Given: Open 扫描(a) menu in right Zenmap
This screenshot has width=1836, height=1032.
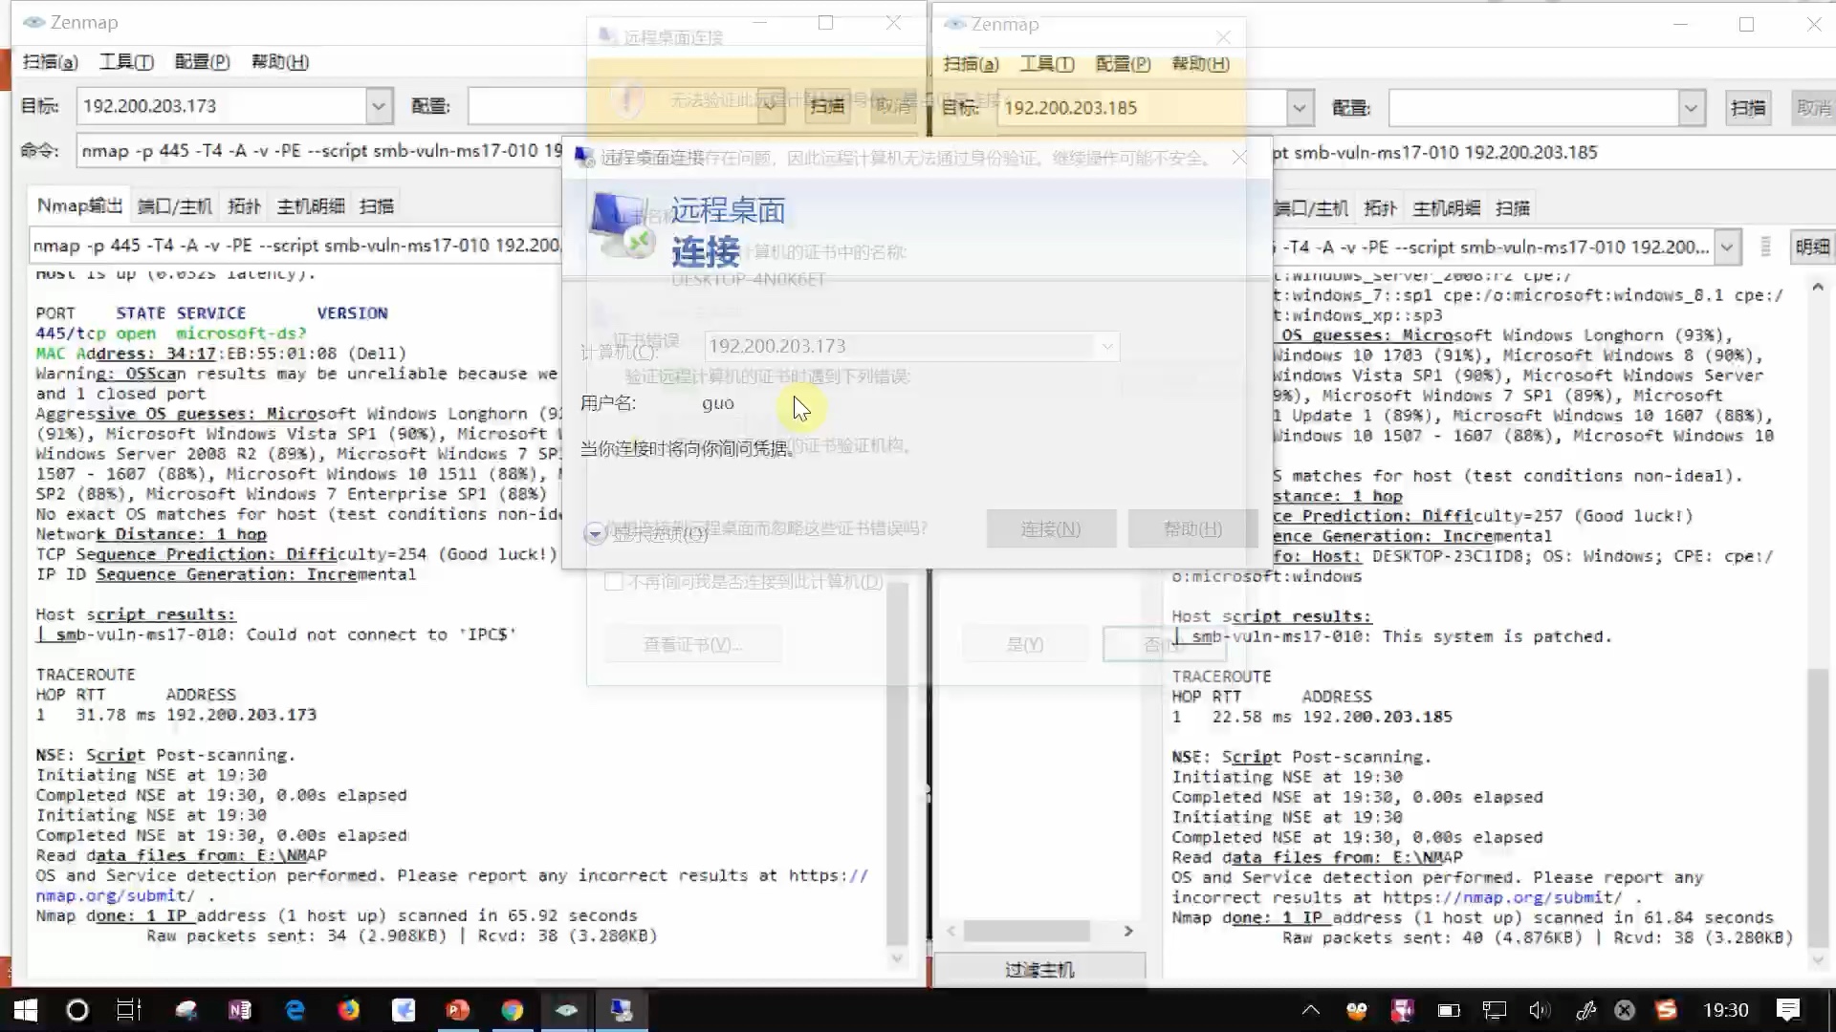Looking at the screenshot, I should [x=971, y=64].
